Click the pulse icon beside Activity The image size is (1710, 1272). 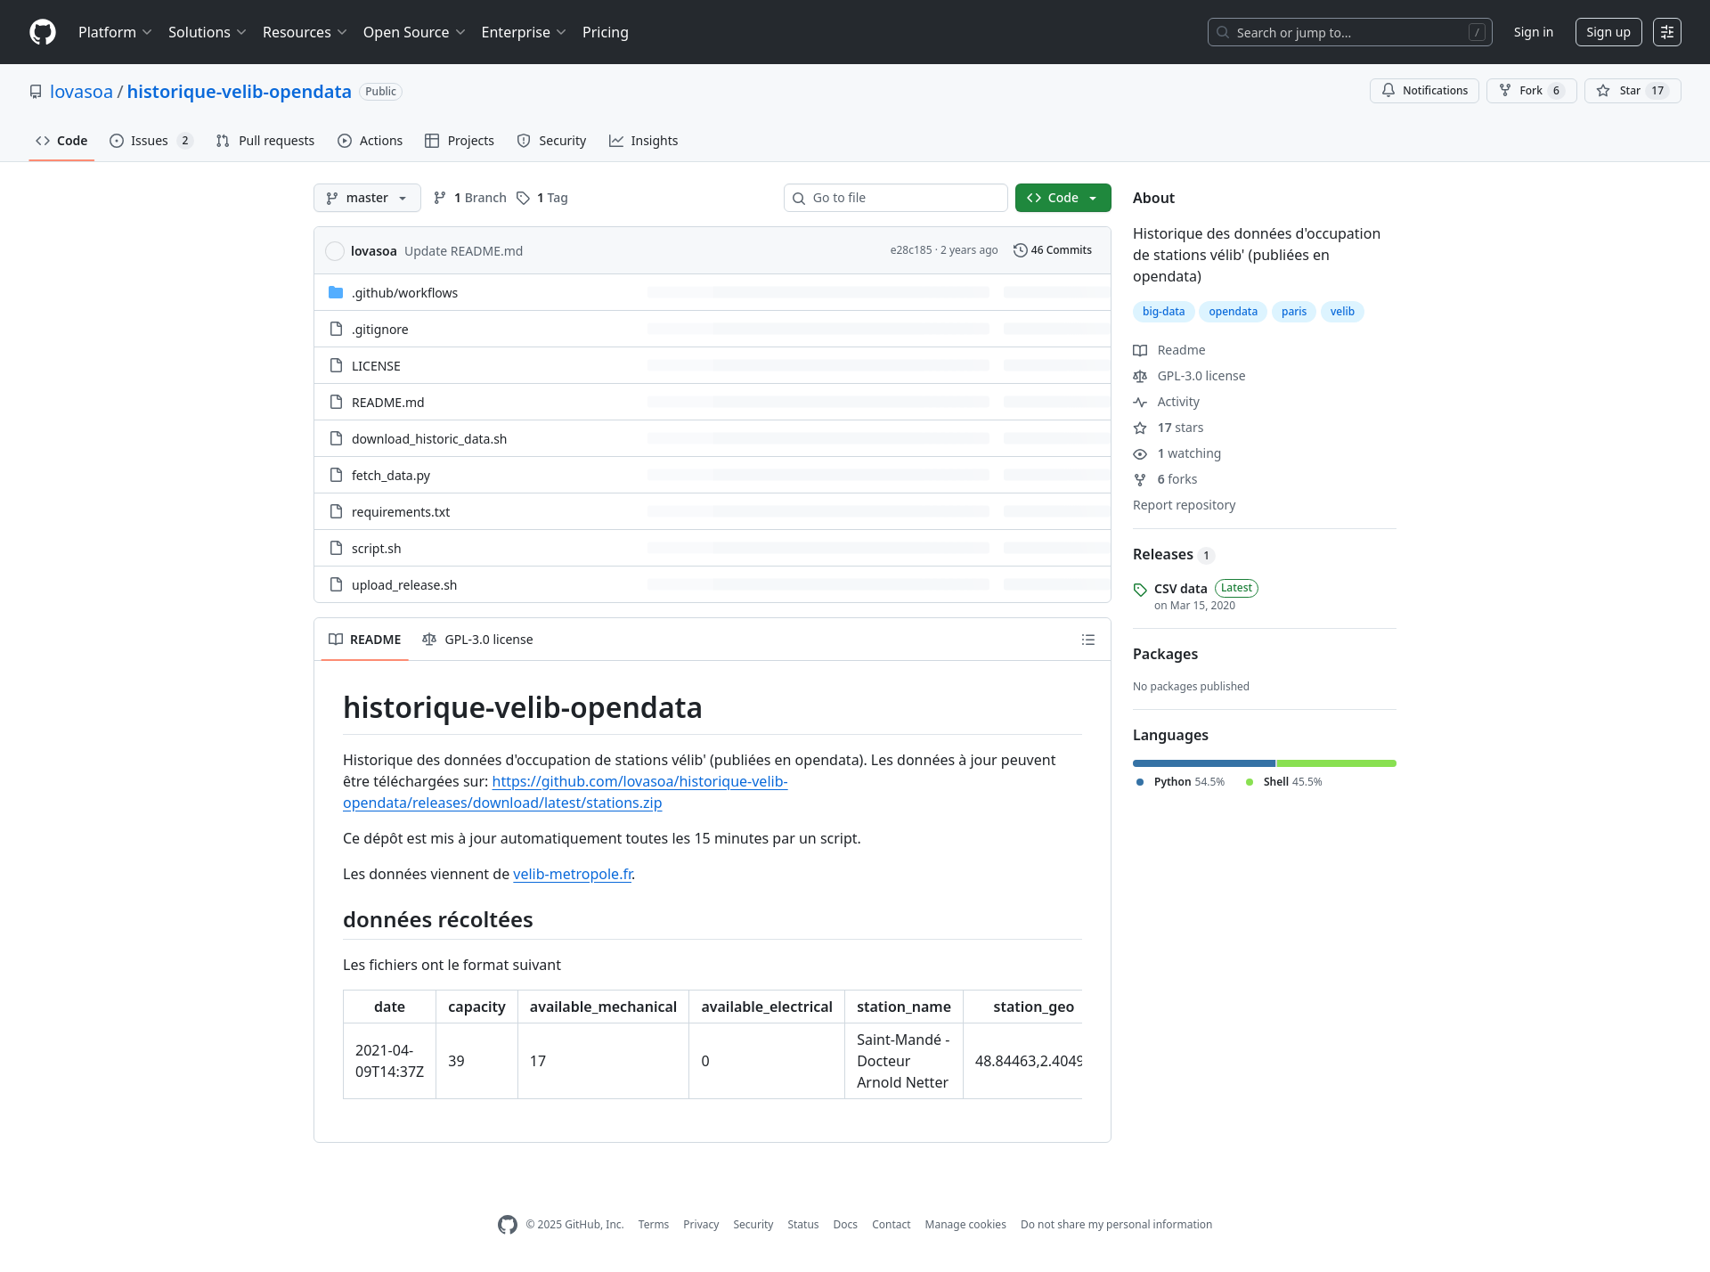(x=1140, y=403)
